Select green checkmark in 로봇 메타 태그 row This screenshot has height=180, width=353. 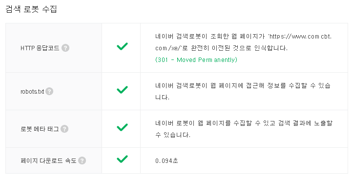(x=122, y=127)
